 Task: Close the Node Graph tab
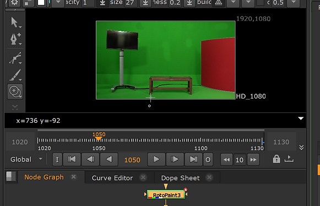(73, 177)
